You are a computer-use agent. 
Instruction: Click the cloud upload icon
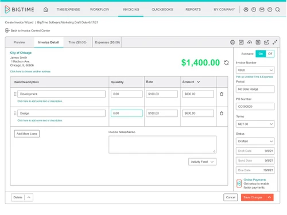[x=250, y=42]
